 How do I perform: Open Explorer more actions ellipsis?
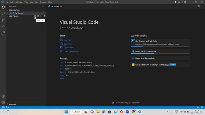click(43, 6)
